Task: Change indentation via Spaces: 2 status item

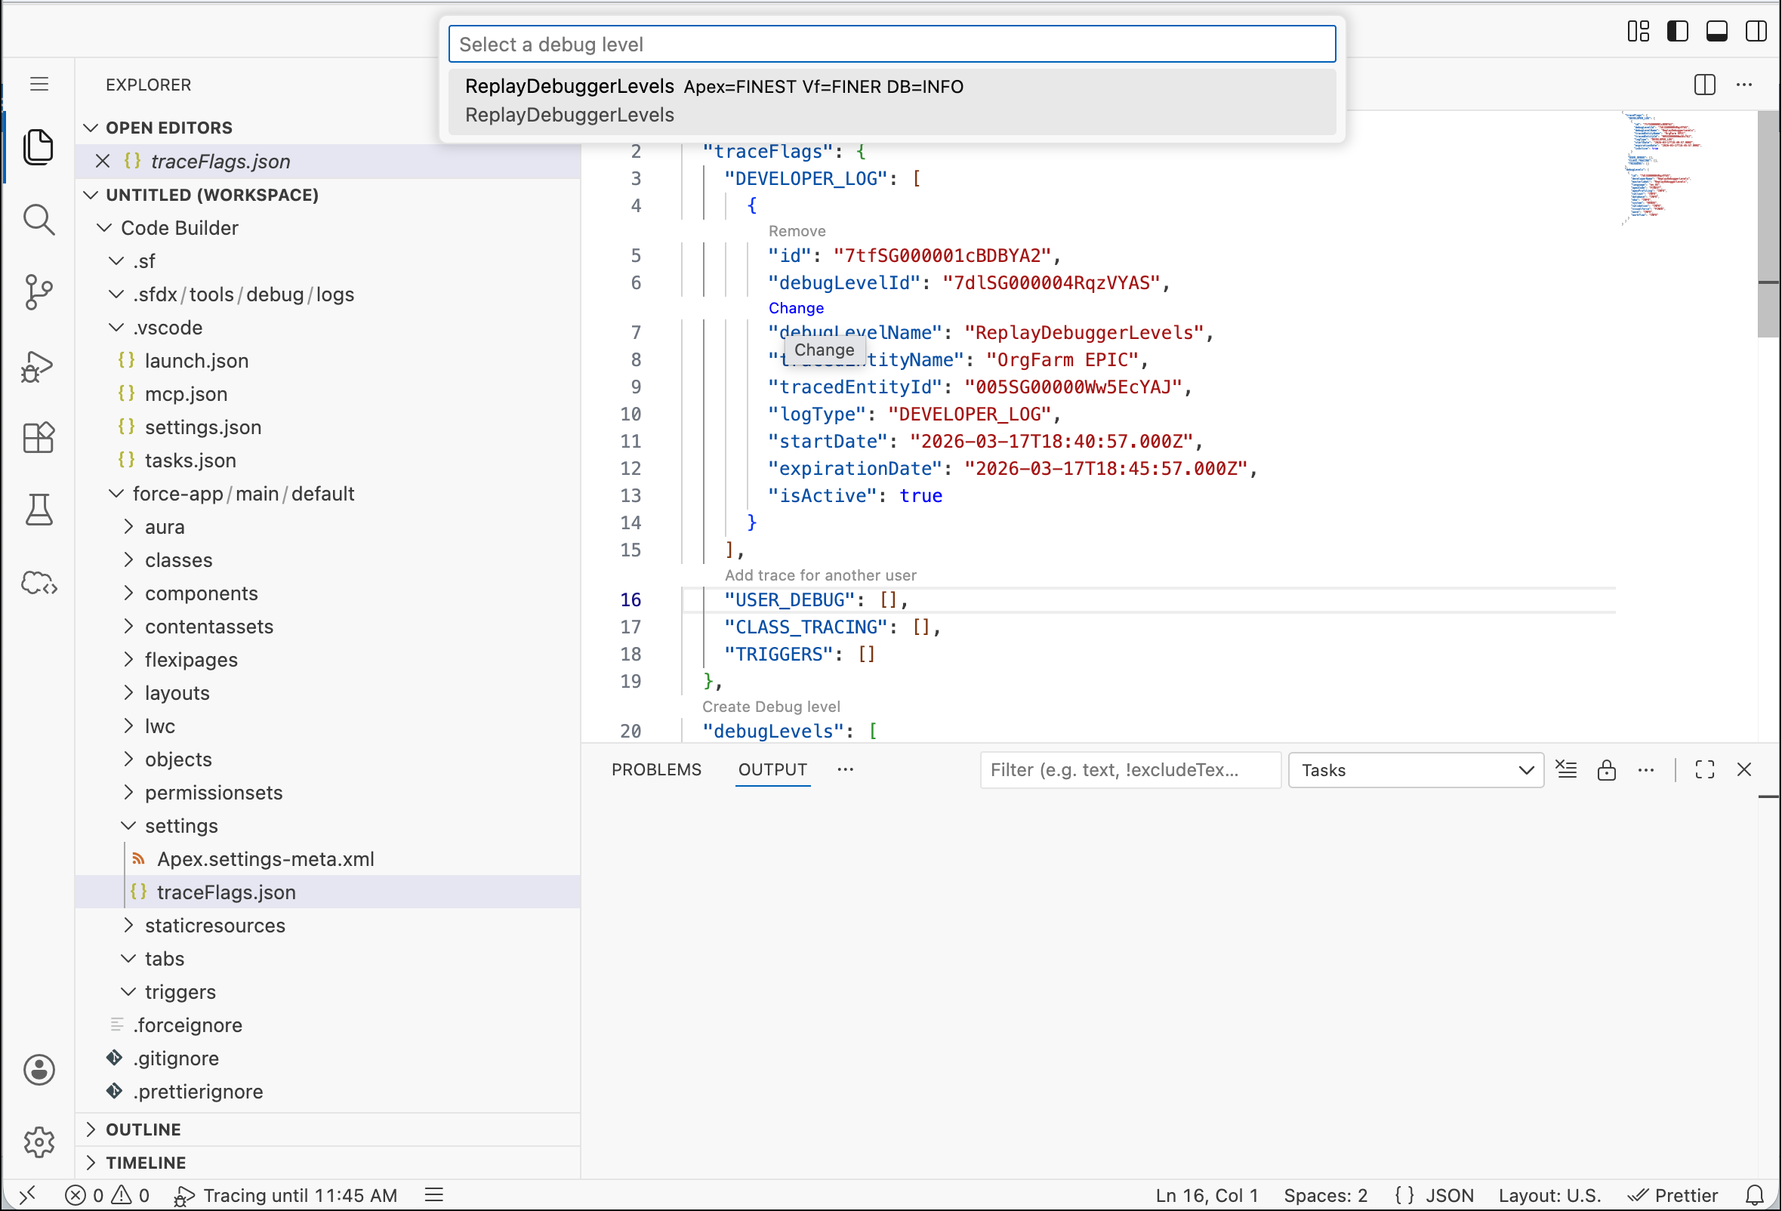Action: click(x=1326, y=1195)
